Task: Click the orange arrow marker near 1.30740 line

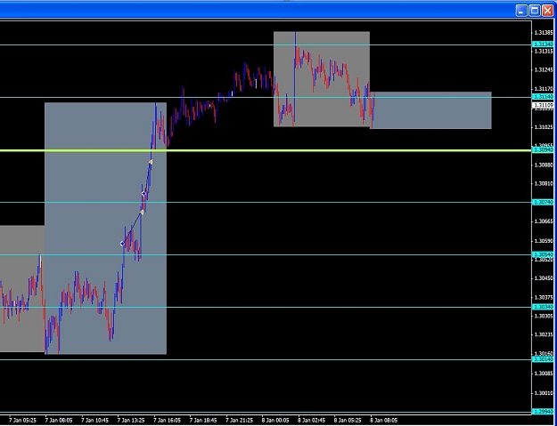Action: (142, 212)
